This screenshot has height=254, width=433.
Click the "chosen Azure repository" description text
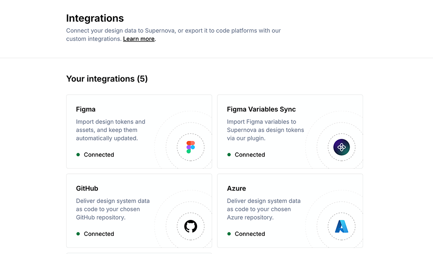click(263, 209)
